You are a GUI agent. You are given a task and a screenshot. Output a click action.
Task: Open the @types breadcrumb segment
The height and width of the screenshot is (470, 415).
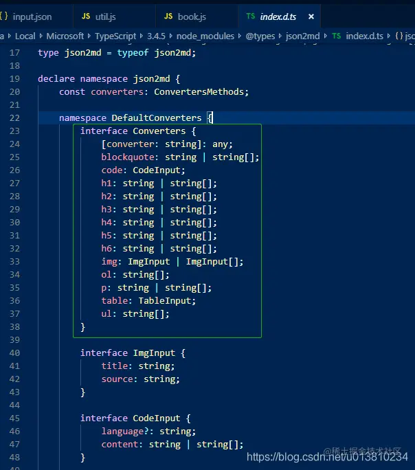[260, 36]
